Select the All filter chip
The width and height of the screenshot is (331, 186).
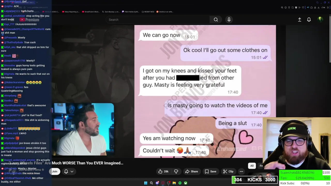252,166
